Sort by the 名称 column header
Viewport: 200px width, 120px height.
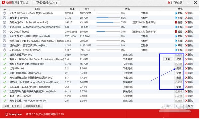tap(37, 9)
